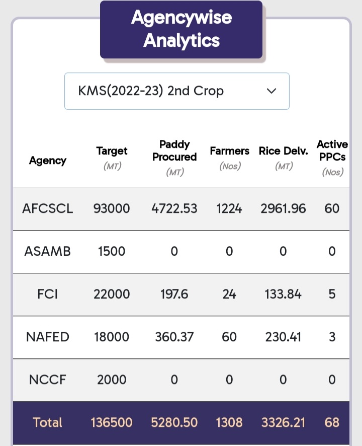Click AFCSCL paddy procured value 4722.53
The height and width of the screenshot is (446, 362).
click(174, 208)
